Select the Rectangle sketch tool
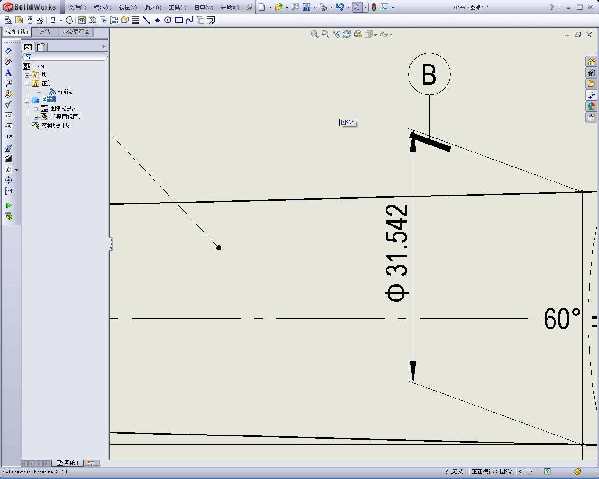 pyautogui.click(x=178, y=20)
